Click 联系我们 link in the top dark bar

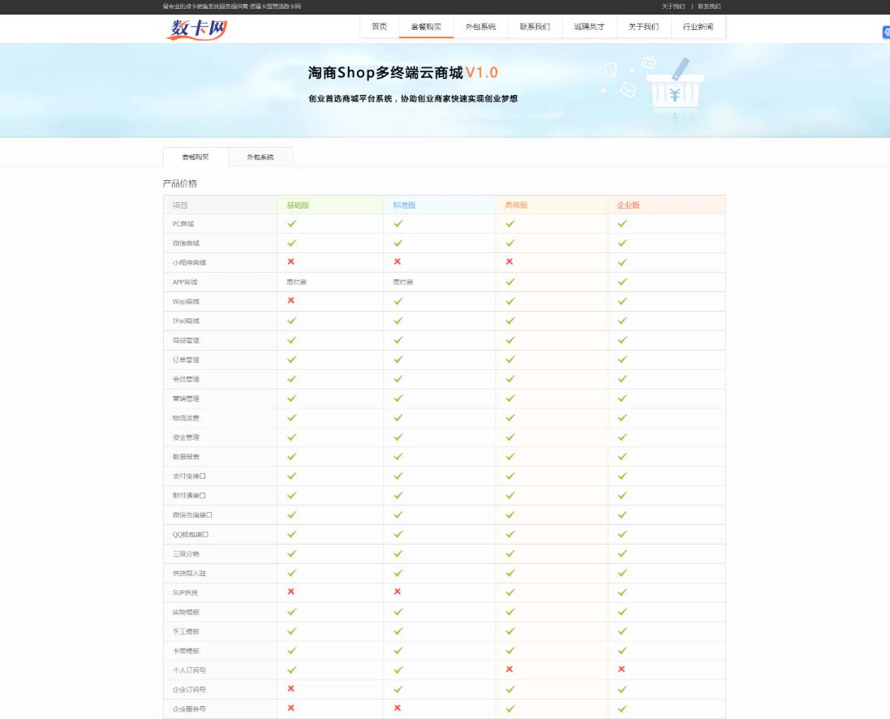point(709,6)
